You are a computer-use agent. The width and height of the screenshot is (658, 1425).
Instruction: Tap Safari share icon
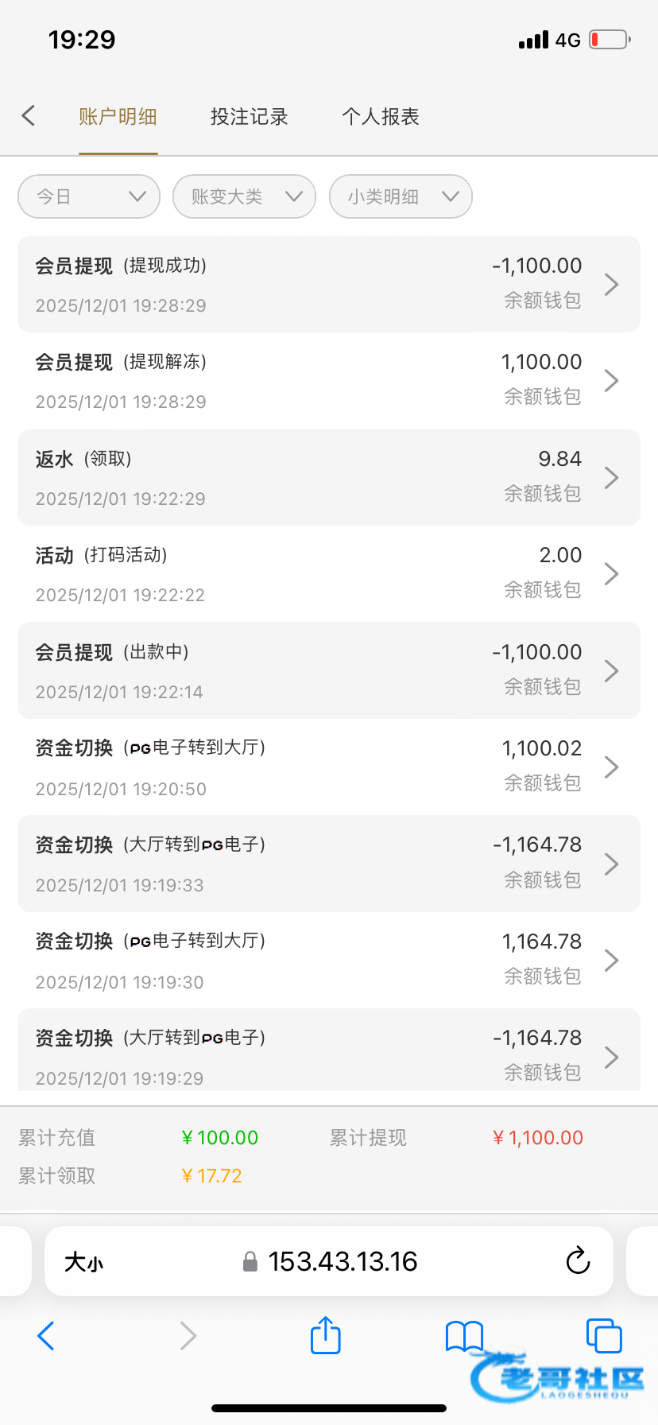(x=325, y=1335)
